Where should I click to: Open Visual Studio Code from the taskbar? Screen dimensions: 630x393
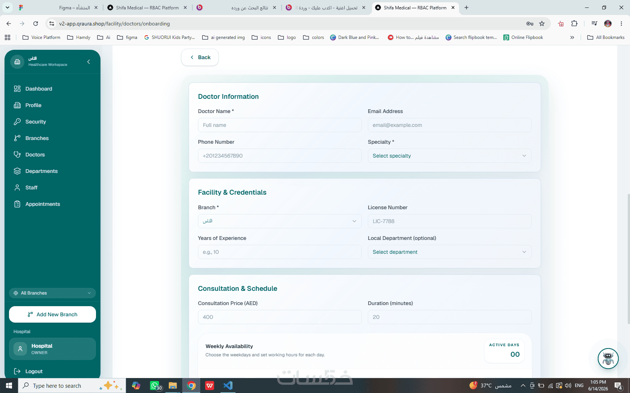pyautogui.click(x=228, y=386)
